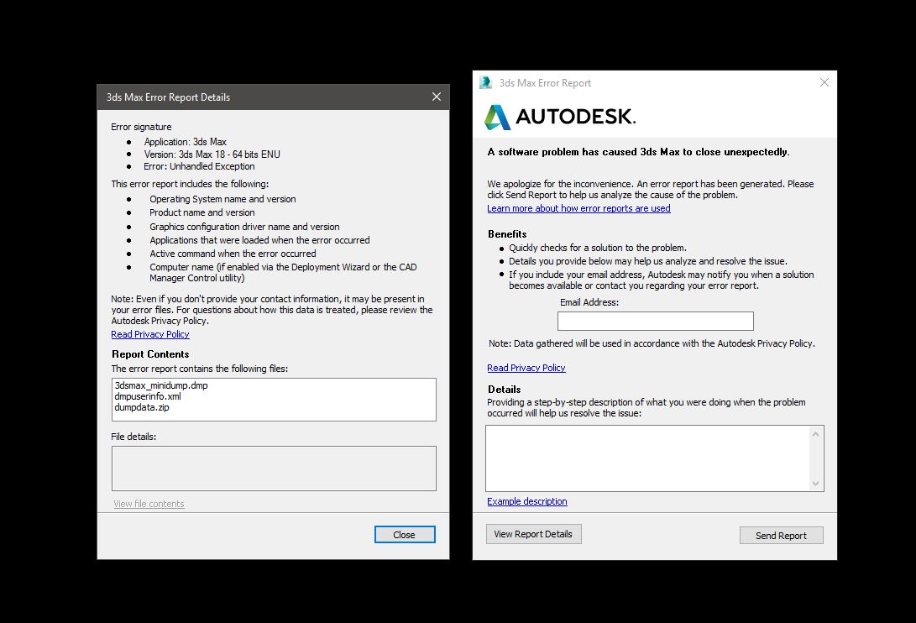Select dumpdata.zip in report contents

click(142, 407)
